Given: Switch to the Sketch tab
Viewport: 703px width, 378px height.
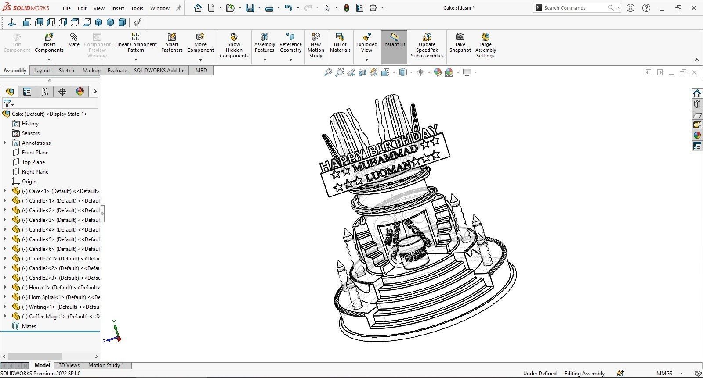Looking at the screenshot, I should (66, 71).
